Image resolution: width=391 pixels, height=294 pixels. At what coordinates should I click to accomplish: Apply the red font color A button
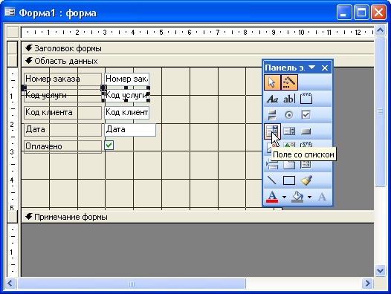(272, 197)
